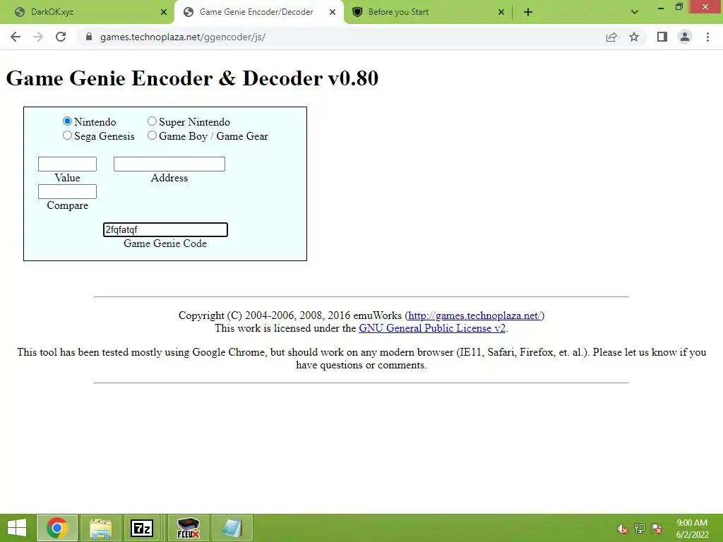
Task: Click the page heading Game Genie Encoder & Decoder
Action: [192, 78]
